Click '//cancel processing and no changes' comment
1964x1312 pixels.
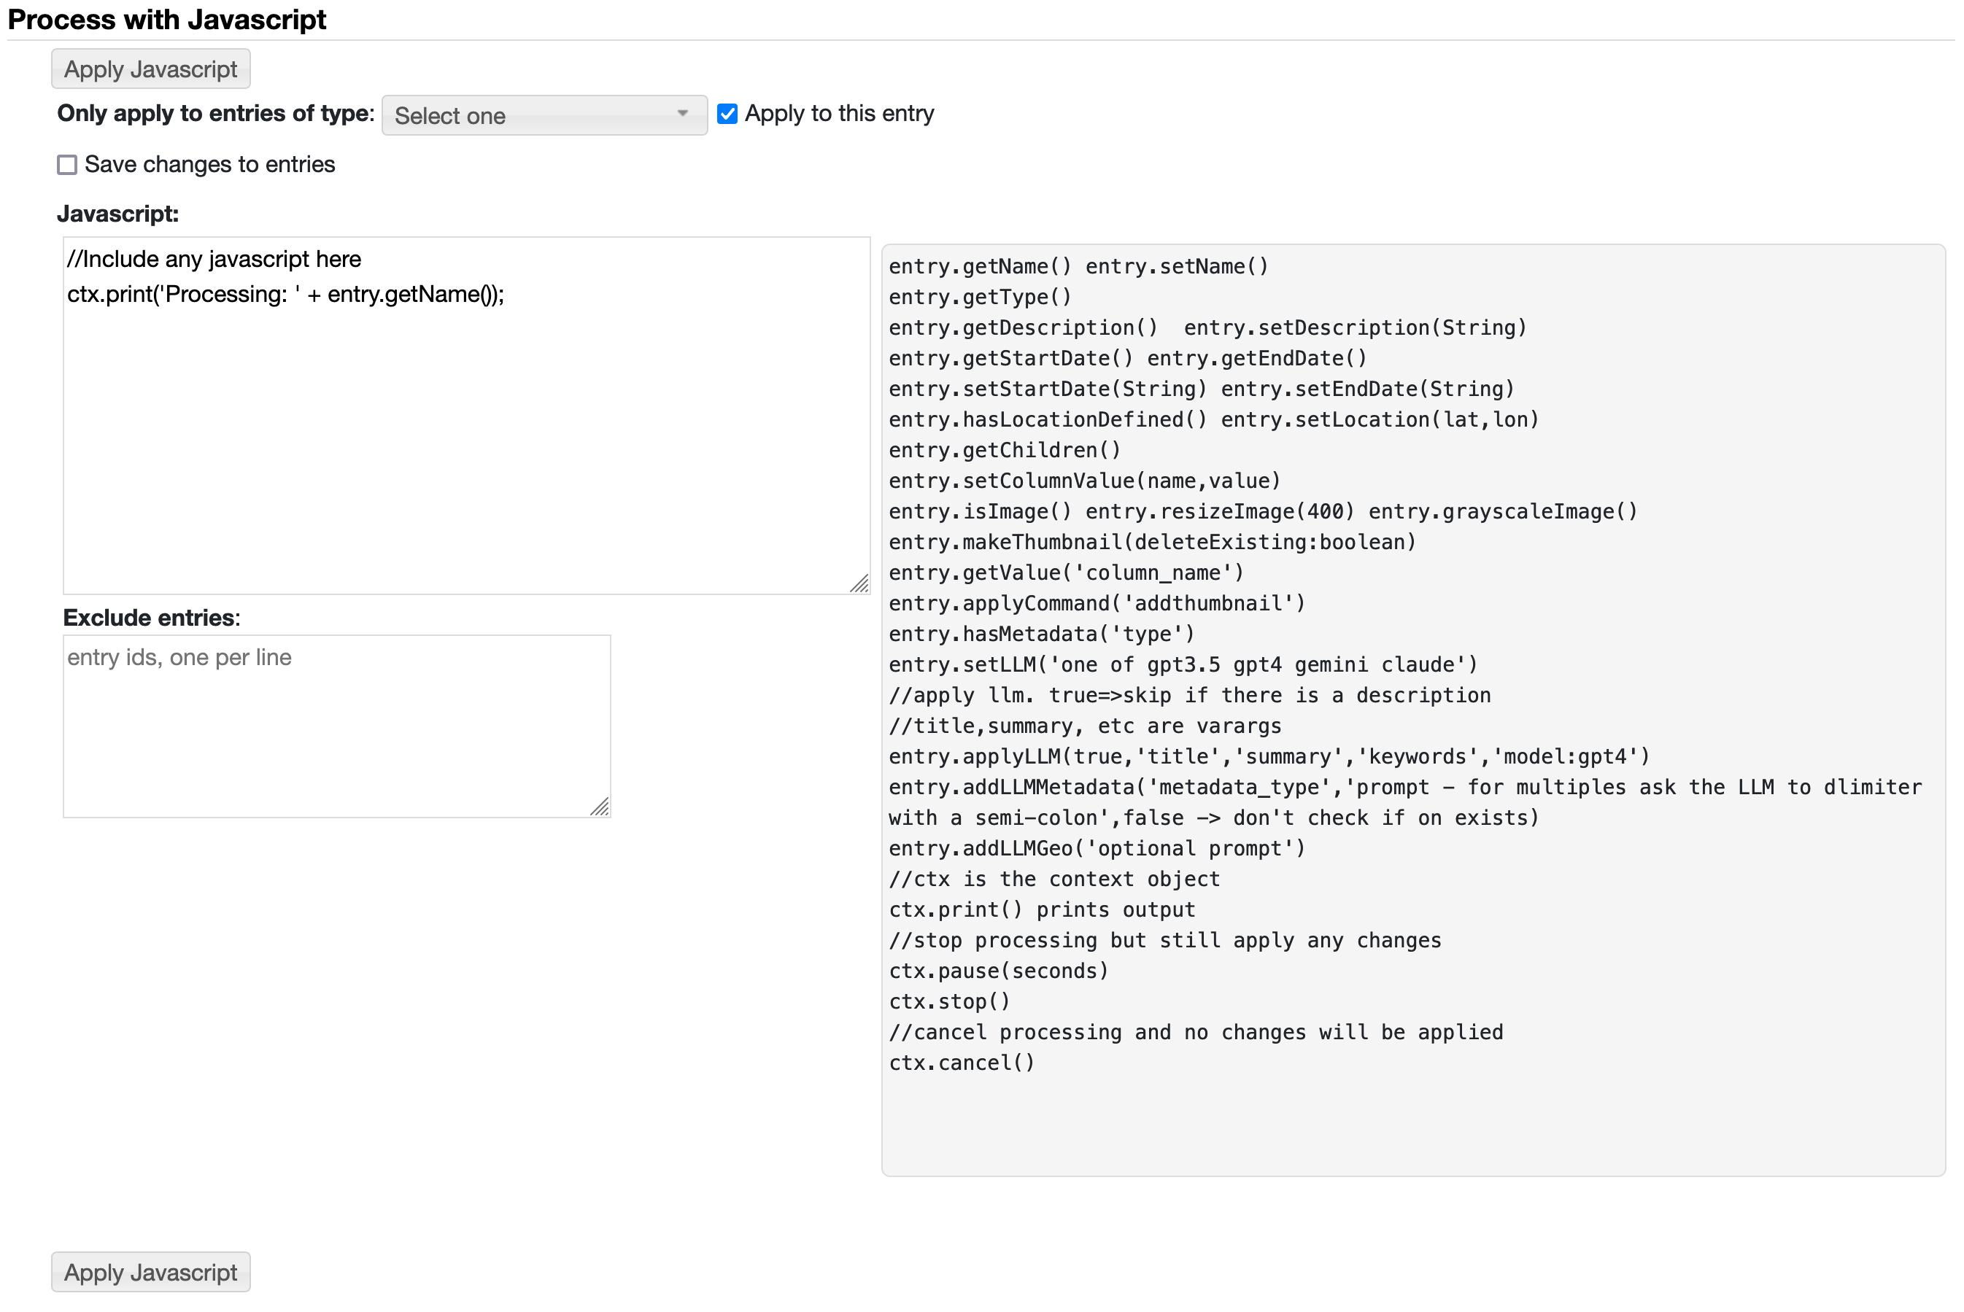coord(1196,1033)
